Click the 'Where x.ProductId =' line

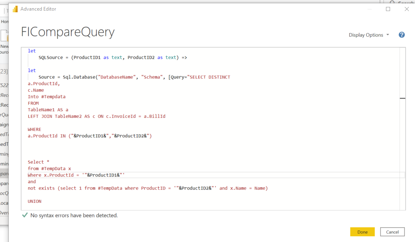pos(76,175)
